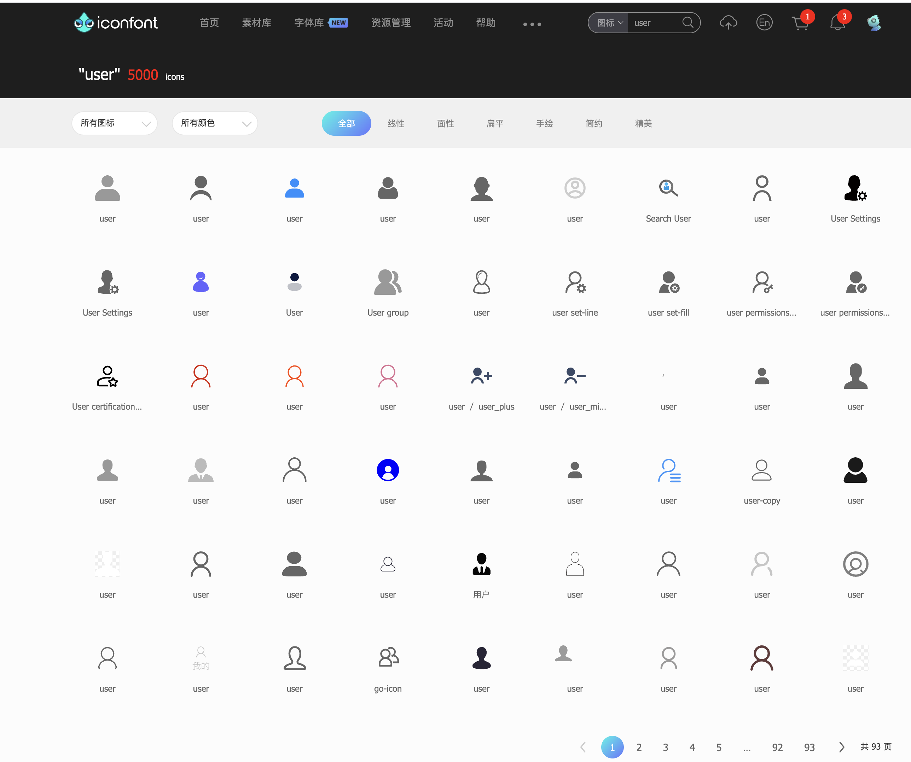Image resolution: width=911 pixels, height=762 pixels.
Task: Toggle 扁平 style filter
Action: 495,123
